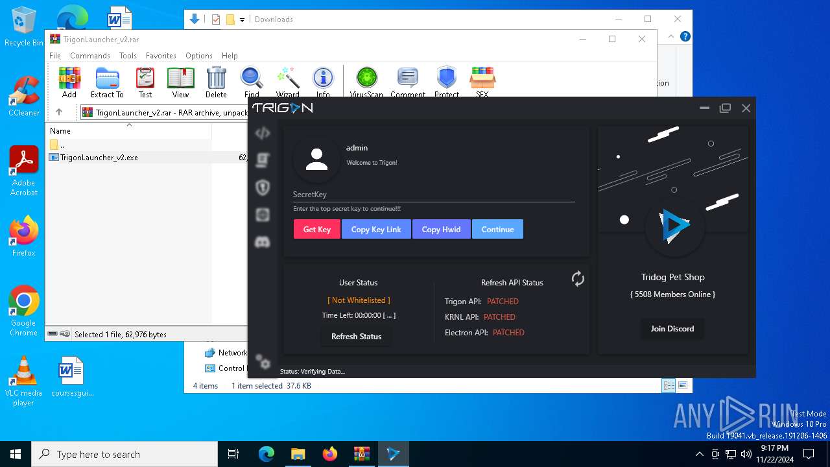Open the Commands menu in WinRAR
The image size is (830, 467).
(90, 56)
